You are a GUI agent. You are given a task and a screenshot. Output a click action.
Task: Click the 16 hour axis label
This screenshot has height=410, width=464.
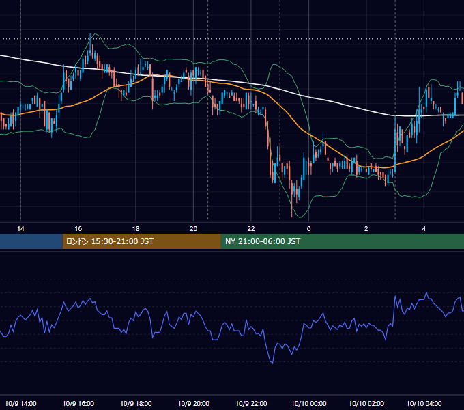tap(78, 229)
